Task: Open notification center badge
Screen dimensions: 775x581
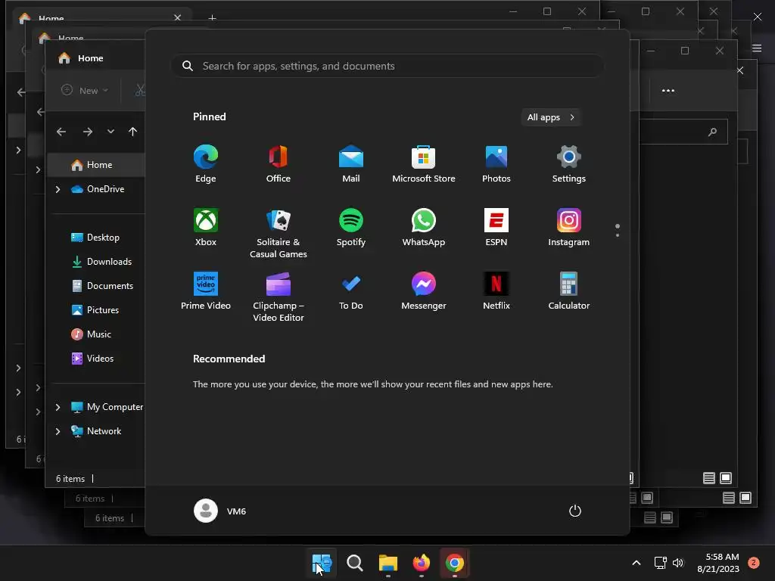Action: tap(754, 563)
